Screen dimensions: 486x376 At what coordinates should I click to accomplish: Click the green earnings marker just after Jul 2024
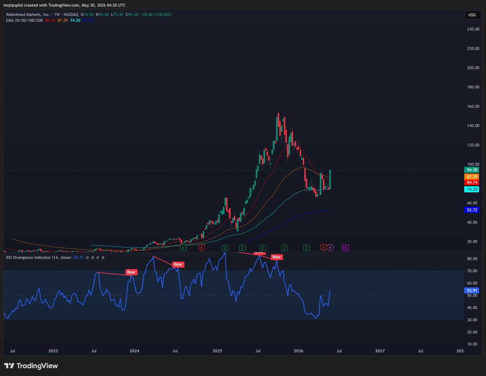pos(183,247)
